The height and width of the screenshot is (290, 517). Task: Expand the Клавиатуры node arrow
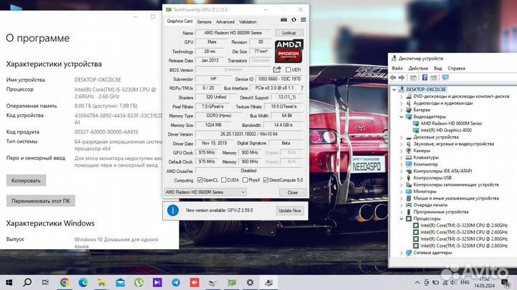pyautogui.click(x=401, y=157)
